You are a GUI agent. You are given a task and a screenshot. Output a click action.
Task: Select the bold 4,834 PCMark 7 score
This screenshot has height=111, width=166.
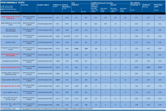coord(58,80)
